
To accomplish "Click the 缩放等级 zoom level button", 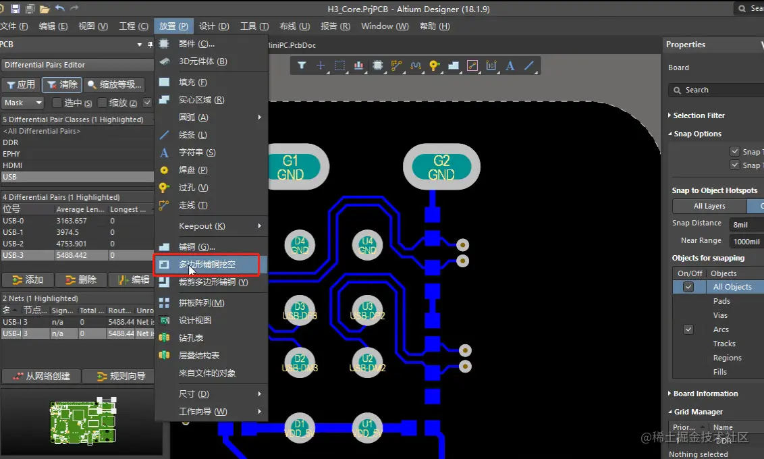I will click(x=115, y=84).
